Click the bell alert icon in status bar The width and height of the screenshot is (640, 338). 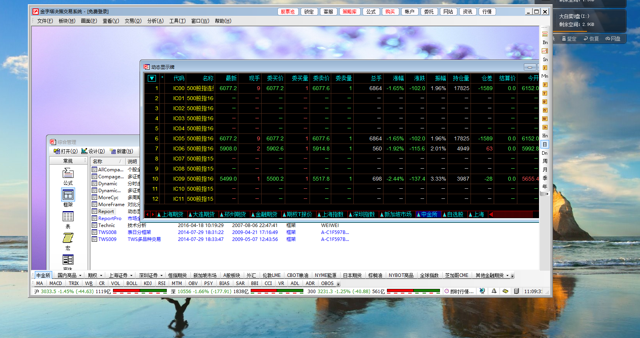494,291
